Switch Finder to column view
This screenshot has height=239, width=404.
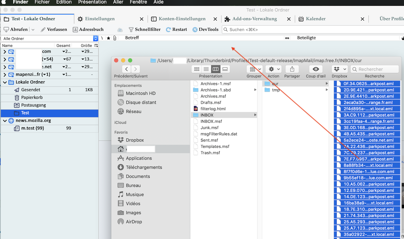(216, 69)
